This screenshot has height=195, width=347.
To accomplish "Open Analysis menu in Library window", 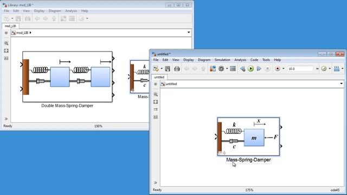I will (71, 11).
